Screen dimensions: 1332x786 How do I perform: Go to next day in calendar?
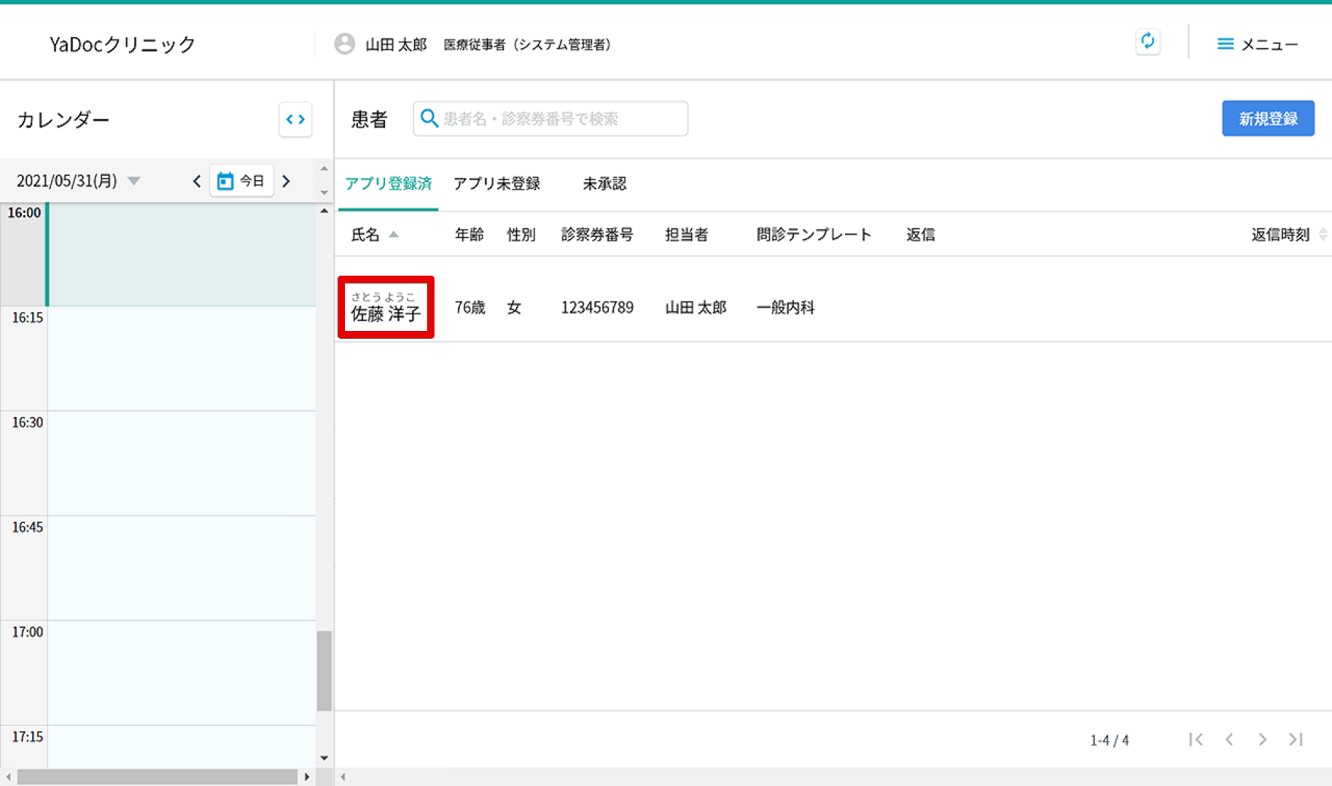(287, 181)
